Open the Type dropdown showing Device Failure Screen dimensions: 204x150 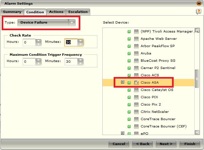pos(46,23)
